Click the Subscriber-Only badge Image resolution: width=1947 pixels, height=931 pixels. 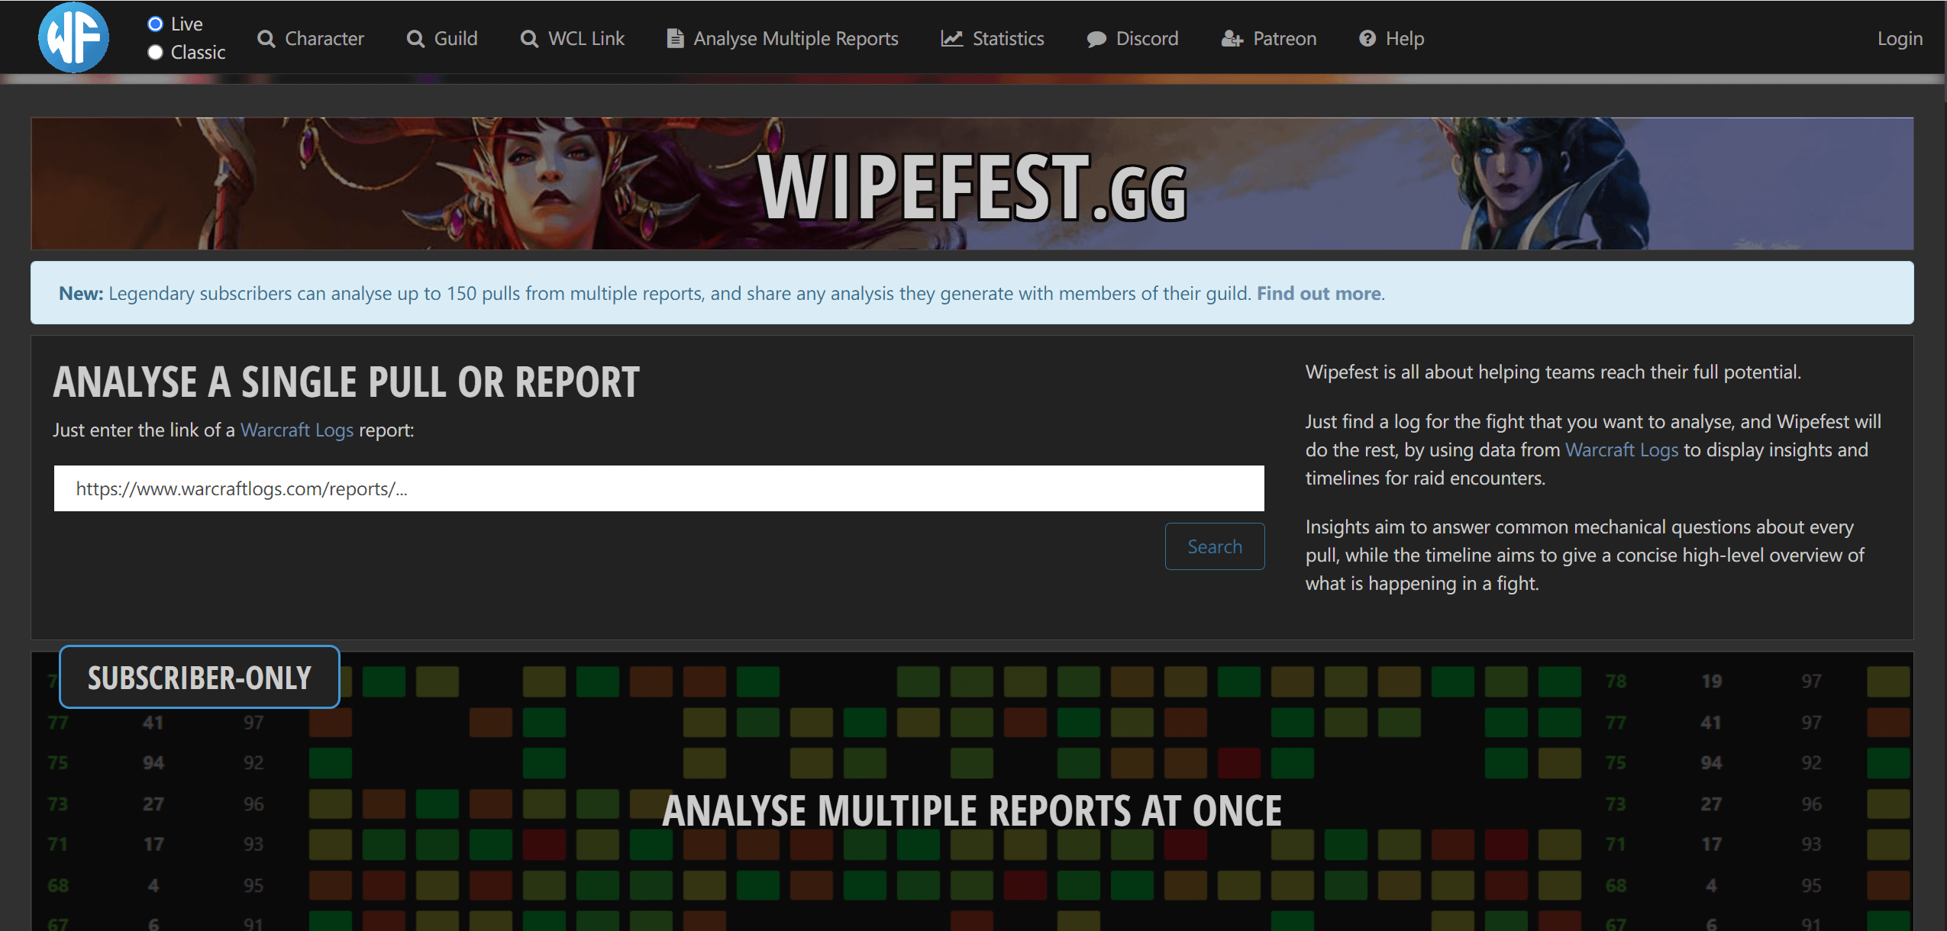[199, 678]
